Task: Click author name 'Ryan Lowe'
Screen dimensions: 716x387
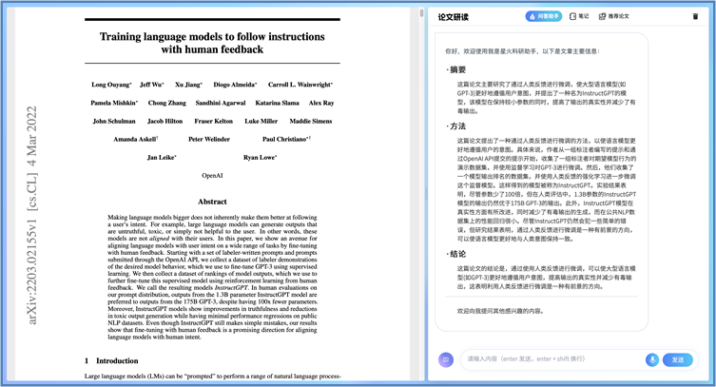Action: [260, 157]
